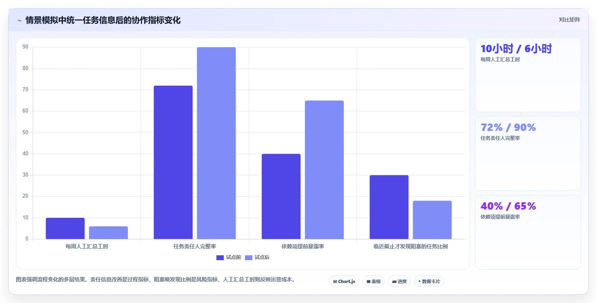Click the y-axis tick label 80
Screen dimensions: 597x303
25,69
